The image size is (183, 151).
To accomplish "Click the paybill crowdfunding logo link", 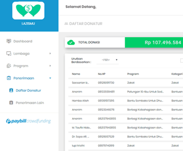I will pyautogui.click(x=28, y=121).
